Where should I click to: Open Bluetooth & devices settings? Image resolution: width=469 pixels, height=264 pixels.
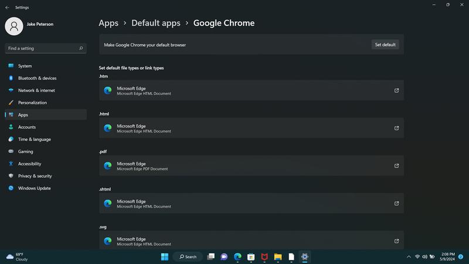click(x=46, y=78)
